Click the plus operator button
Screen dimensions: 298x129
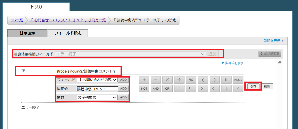click(x=144, y=80)
